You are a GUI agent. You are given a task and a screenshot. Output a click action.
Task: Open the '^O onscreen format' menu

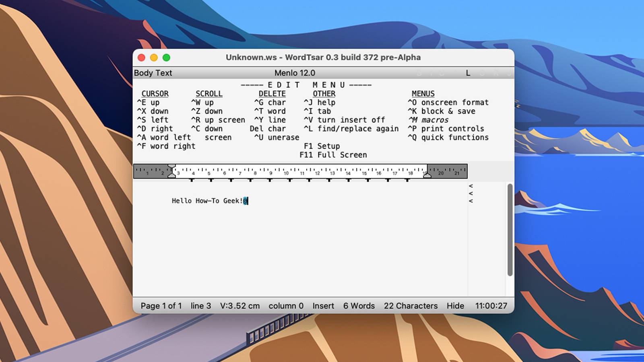click(448, 103)
